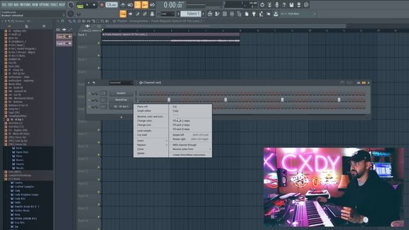Screen dimensions: 409x230
Task: Expand the Replace submenu
Action: pyautogui.click(x=151, y=145)
